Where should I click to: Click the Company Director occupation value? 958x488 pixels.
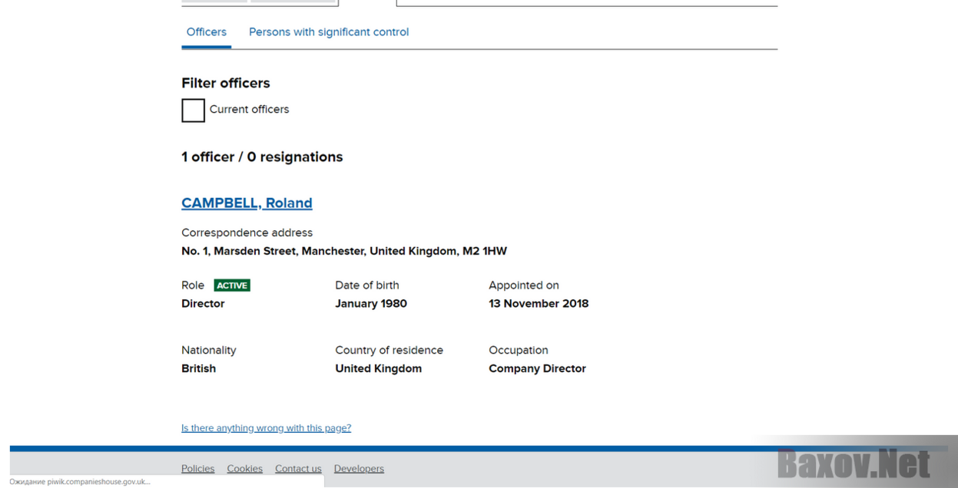(537, 369)
